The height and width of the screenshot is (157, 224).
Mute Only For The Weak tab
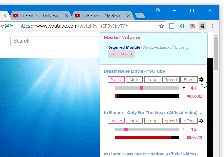click(x=134, y=121)
